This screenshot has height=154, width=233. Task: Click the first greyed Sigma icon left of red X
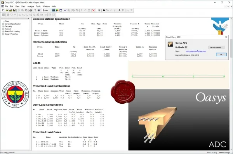[82, 10]
